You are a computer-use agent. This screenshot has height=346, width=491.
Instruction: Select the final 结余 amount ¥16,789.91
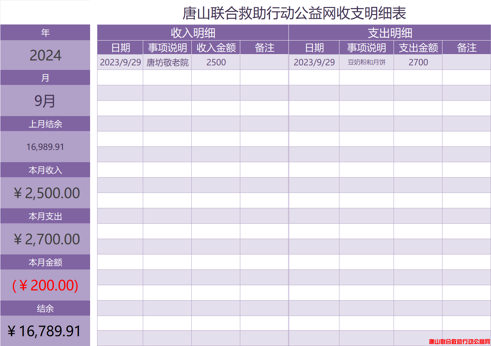coord(44,331)
